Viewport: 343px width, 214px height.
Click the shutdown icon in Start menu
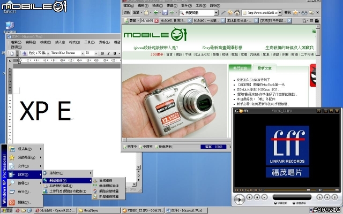click(12, 202)
